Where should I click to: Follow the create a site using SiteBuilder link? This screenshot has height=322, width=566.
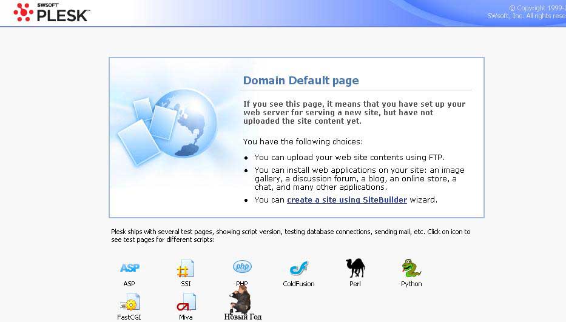point(347,200)
